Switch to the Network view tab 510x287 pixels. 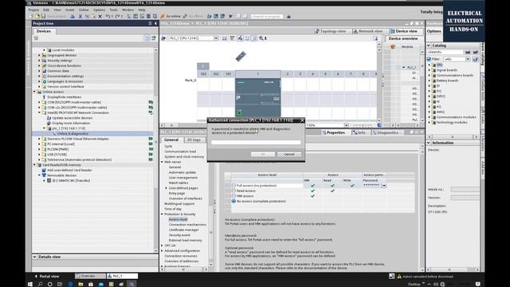point(368,31)
